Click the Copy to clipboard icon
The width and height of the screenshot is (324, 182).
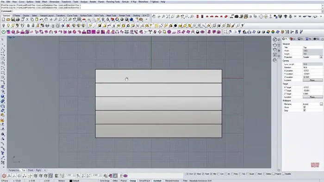click(32, 19)
